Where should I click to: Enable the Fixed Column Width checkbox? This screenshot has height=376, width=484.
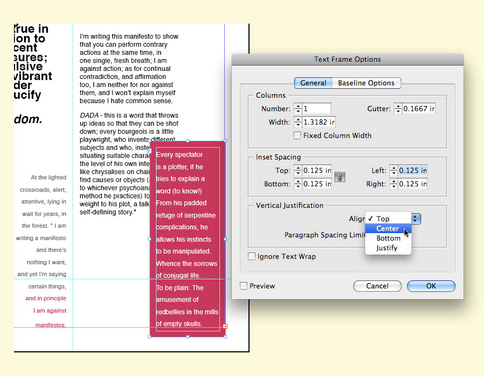(297, 135)
